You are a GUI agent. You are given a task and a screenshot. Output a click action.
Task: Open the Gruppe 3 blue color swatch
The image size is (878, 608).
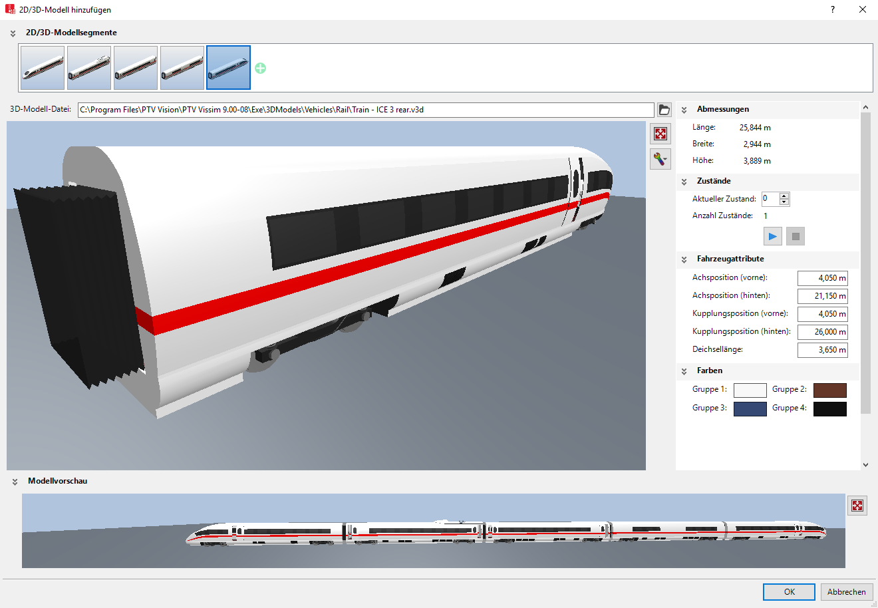click(x=750, y=409)
